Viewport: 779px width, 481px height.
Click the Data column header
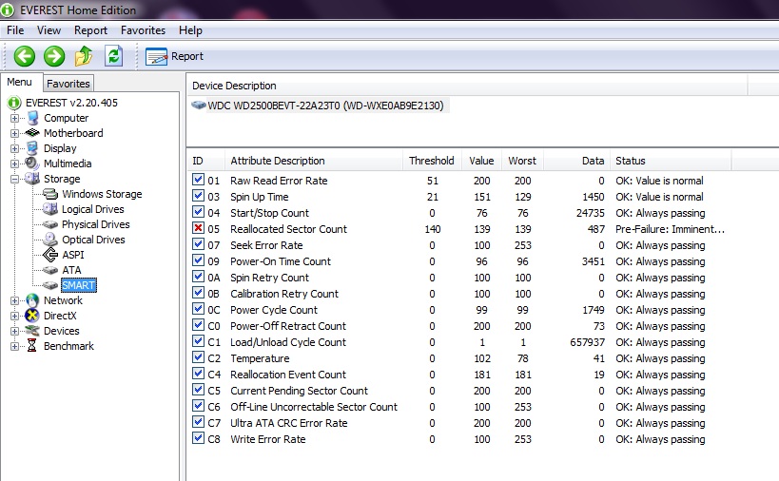click(x=576, y=161)
